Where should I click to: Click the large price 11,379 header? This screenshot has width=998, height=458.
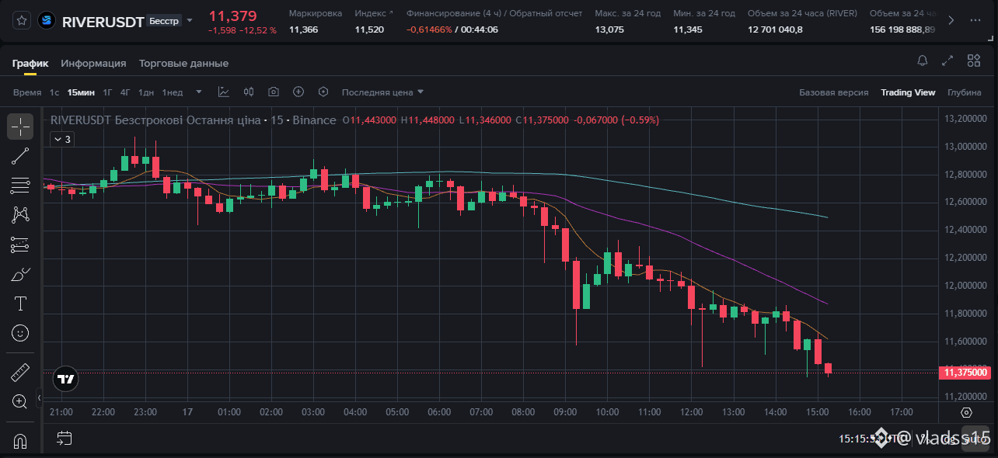232,16
